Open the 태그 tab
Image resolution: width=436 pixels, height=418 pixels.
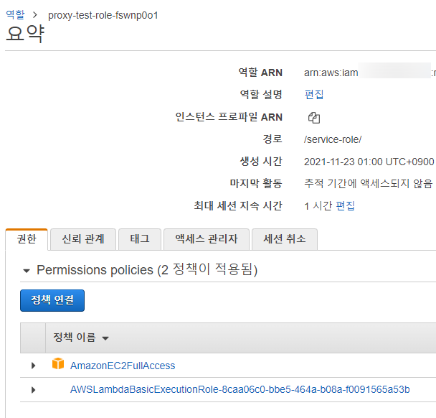[139, 239]
